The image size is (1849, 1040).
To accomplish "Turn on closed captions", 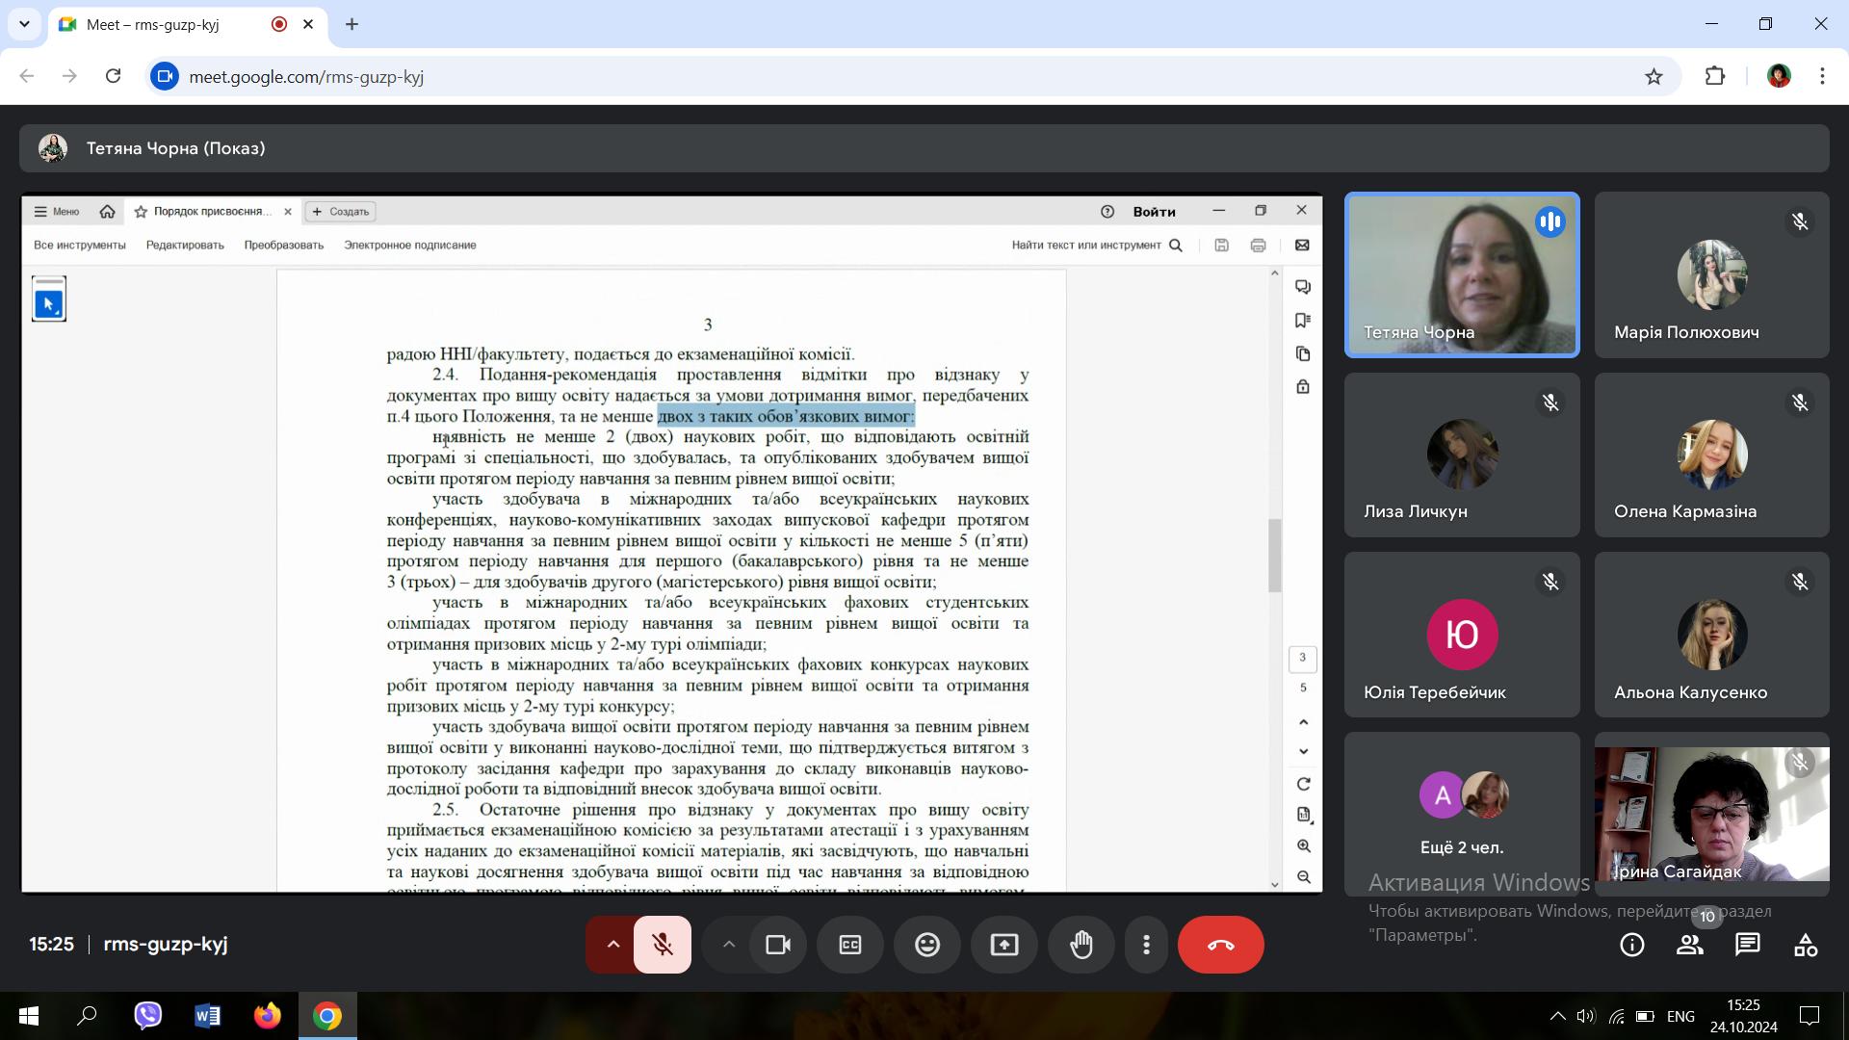I will coord(850,945).
